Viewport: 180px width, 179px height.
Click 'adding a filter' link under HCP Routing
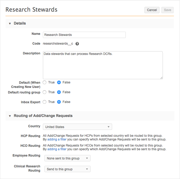[x=57, y=139]
